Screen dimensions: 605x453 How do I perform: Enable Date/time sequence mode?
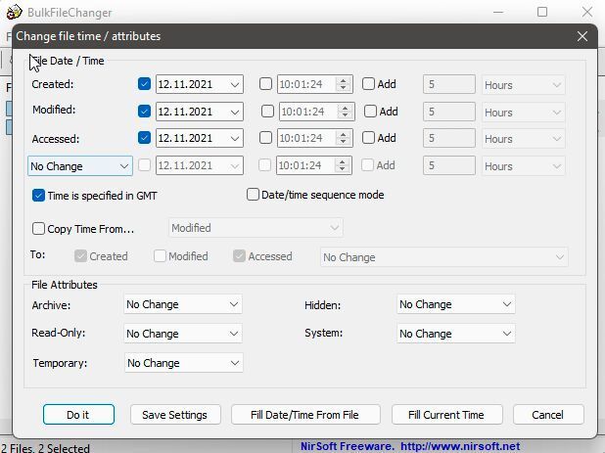pyautogui.click(x=253, y=195)
